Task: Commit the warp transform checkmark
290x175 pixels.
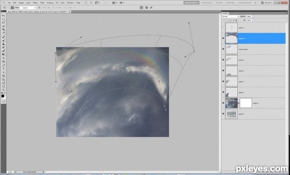Action: coord(151,8)
